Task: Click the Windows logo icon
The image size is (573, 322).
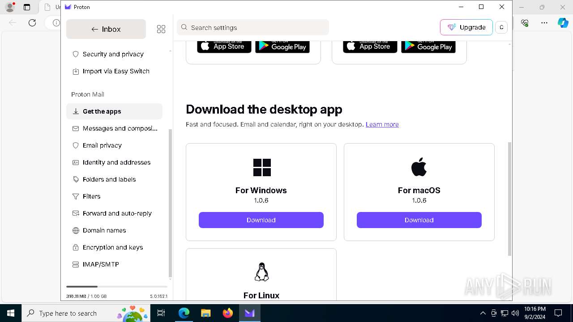Action: [262, 167]
